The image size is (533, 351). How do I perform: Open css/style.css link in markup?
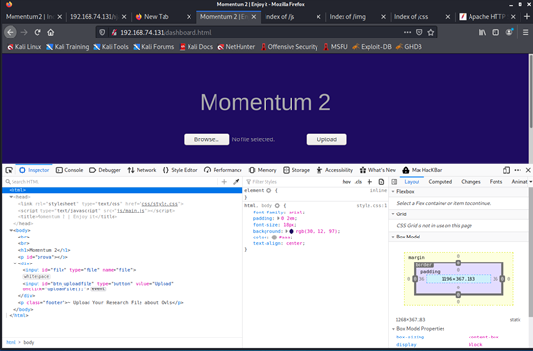point(160,204)
